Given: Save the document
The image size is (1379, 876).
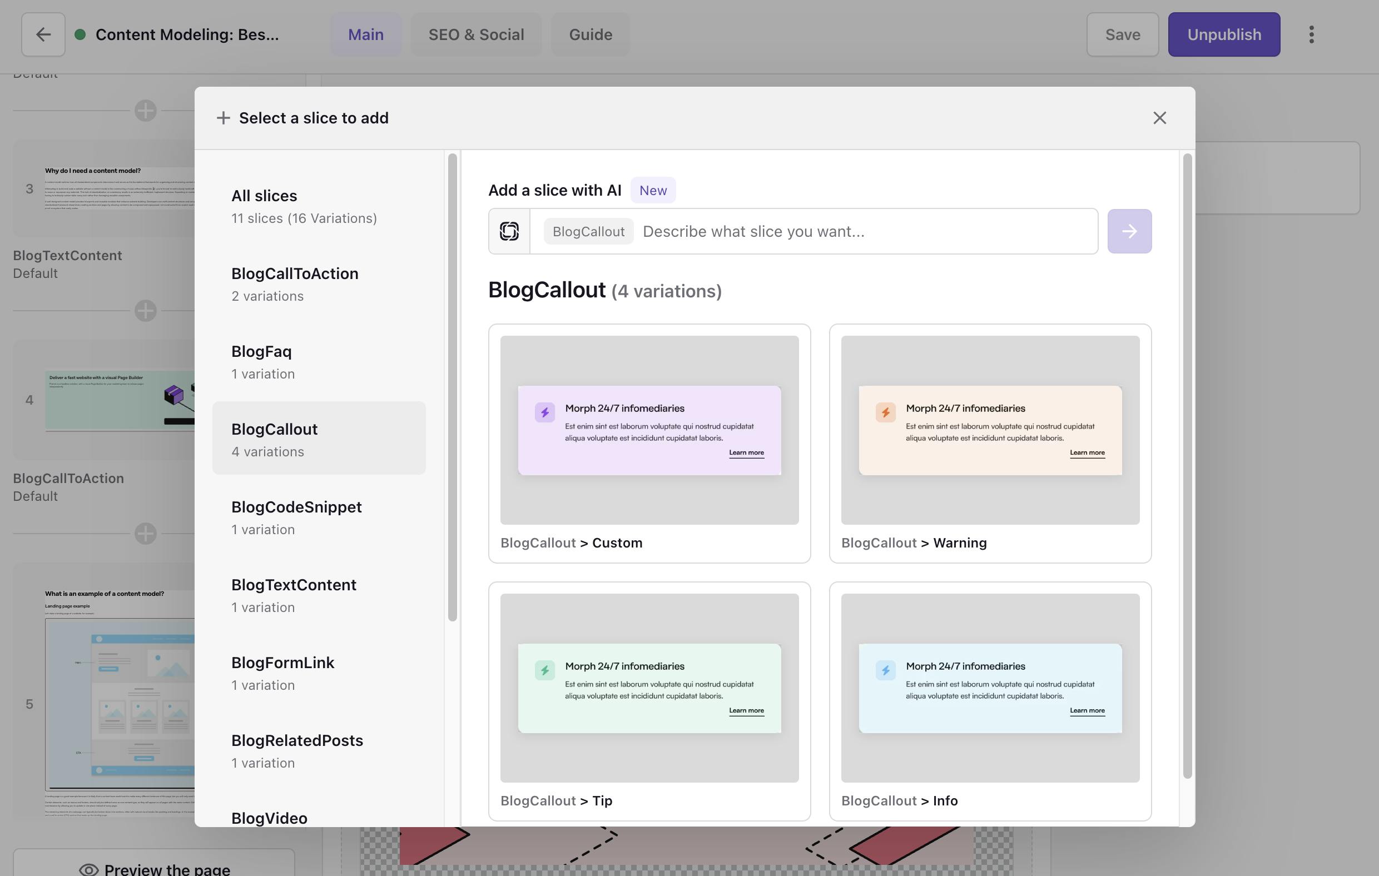Looking at the screenshot, I should point(1122,34).
